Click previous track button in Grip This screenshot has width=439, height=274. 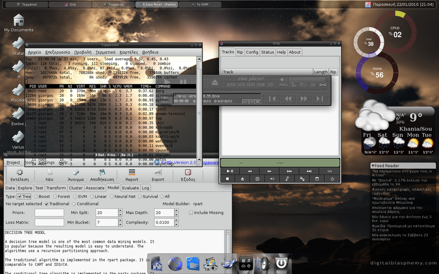point(289,171)
